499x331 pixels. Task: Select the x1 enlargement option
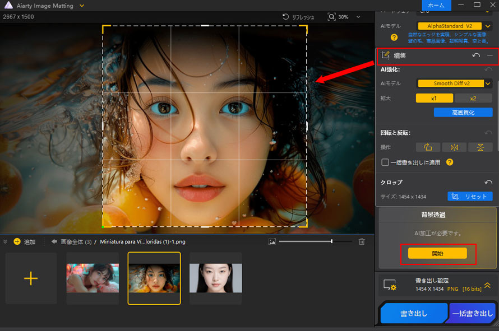(435, 97)
